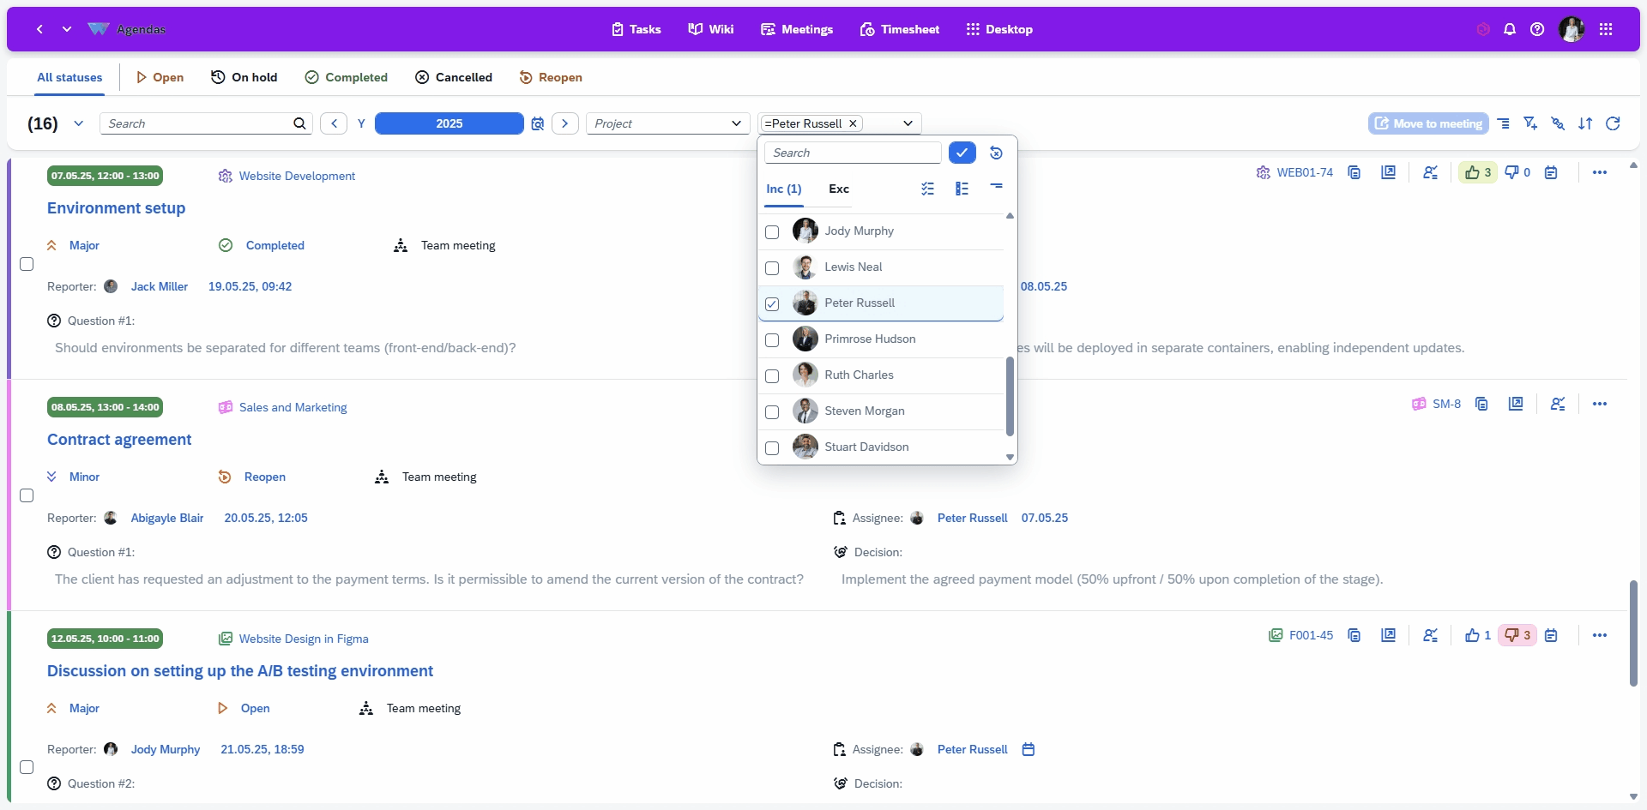Click thumbs up on Environment setup
1647x810 pixels.
[1478, 172]
